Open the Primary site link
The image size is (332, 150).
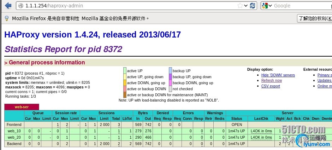coord(325,75)
